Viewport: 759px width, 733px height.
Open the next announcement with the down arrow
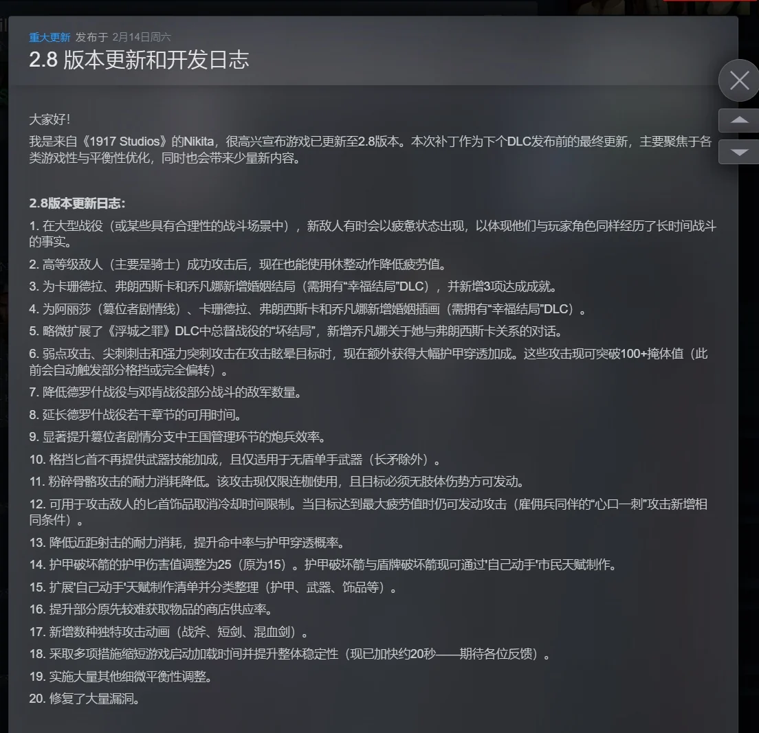pyautogui.click(x=739, y=151)
